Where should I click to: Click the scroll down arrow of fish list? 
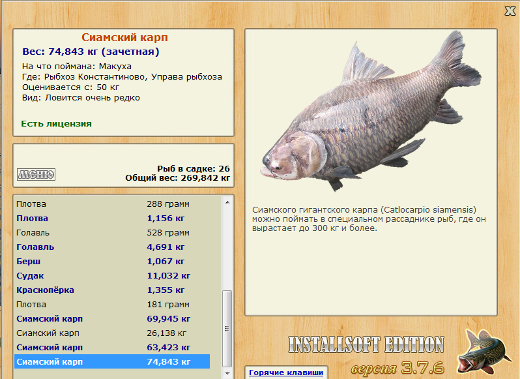click(x=227, y=373)
